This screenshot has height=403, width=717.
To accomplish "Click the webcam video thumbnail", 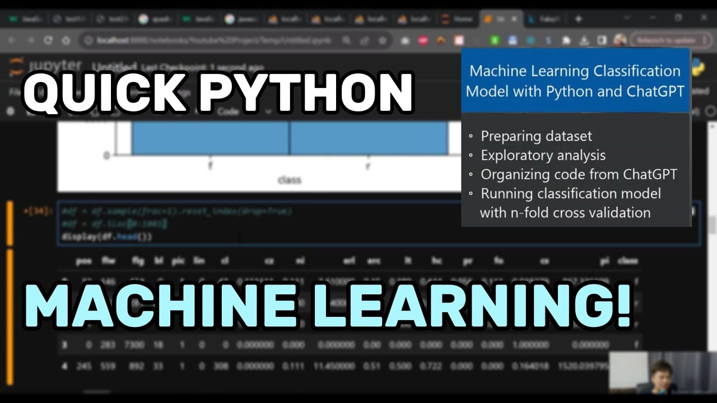I will [663, 372].
